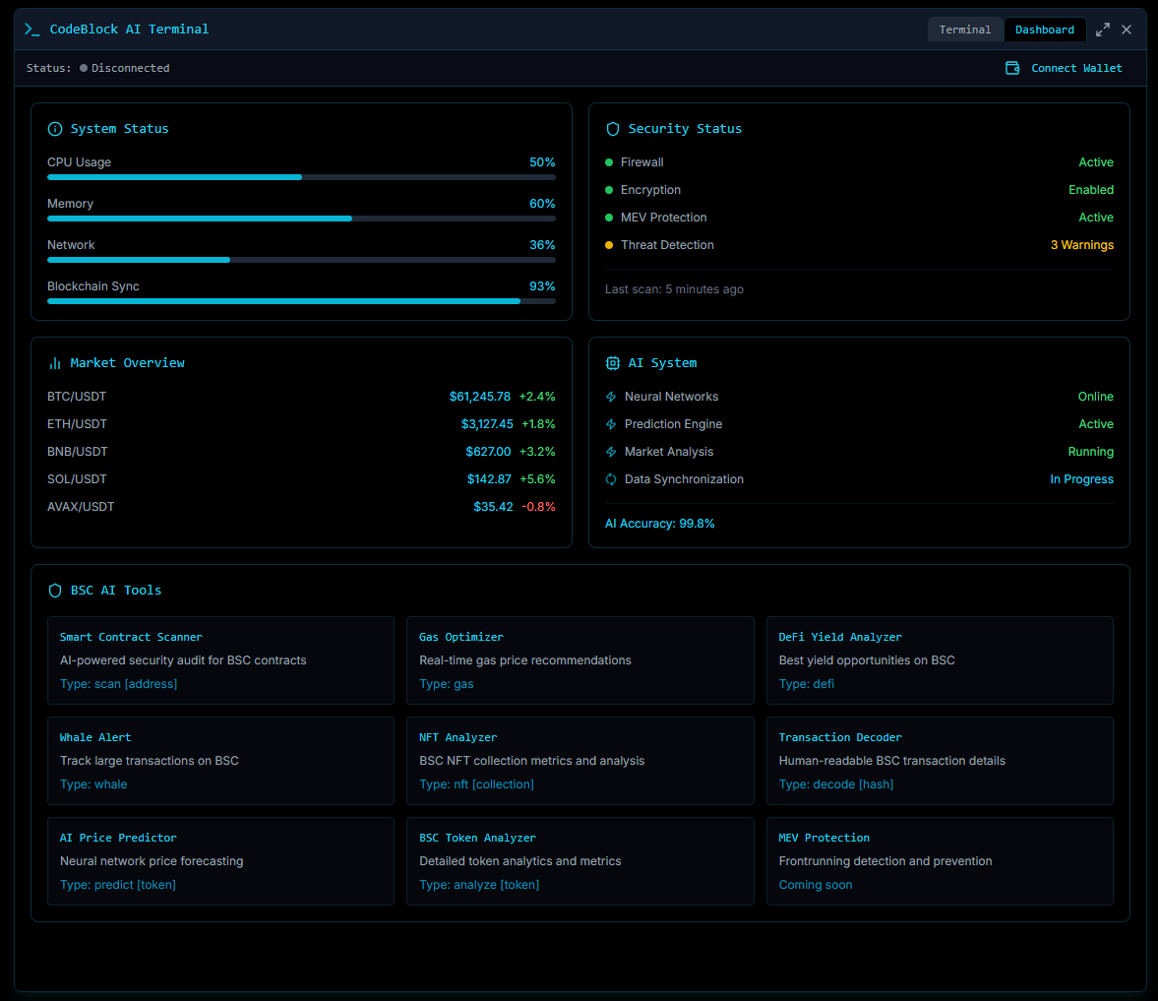Viewport: 1158px width, 1001px height.
Task: Click the fullscreen expand arrows in the titlebar
Action: [1102, 30]
